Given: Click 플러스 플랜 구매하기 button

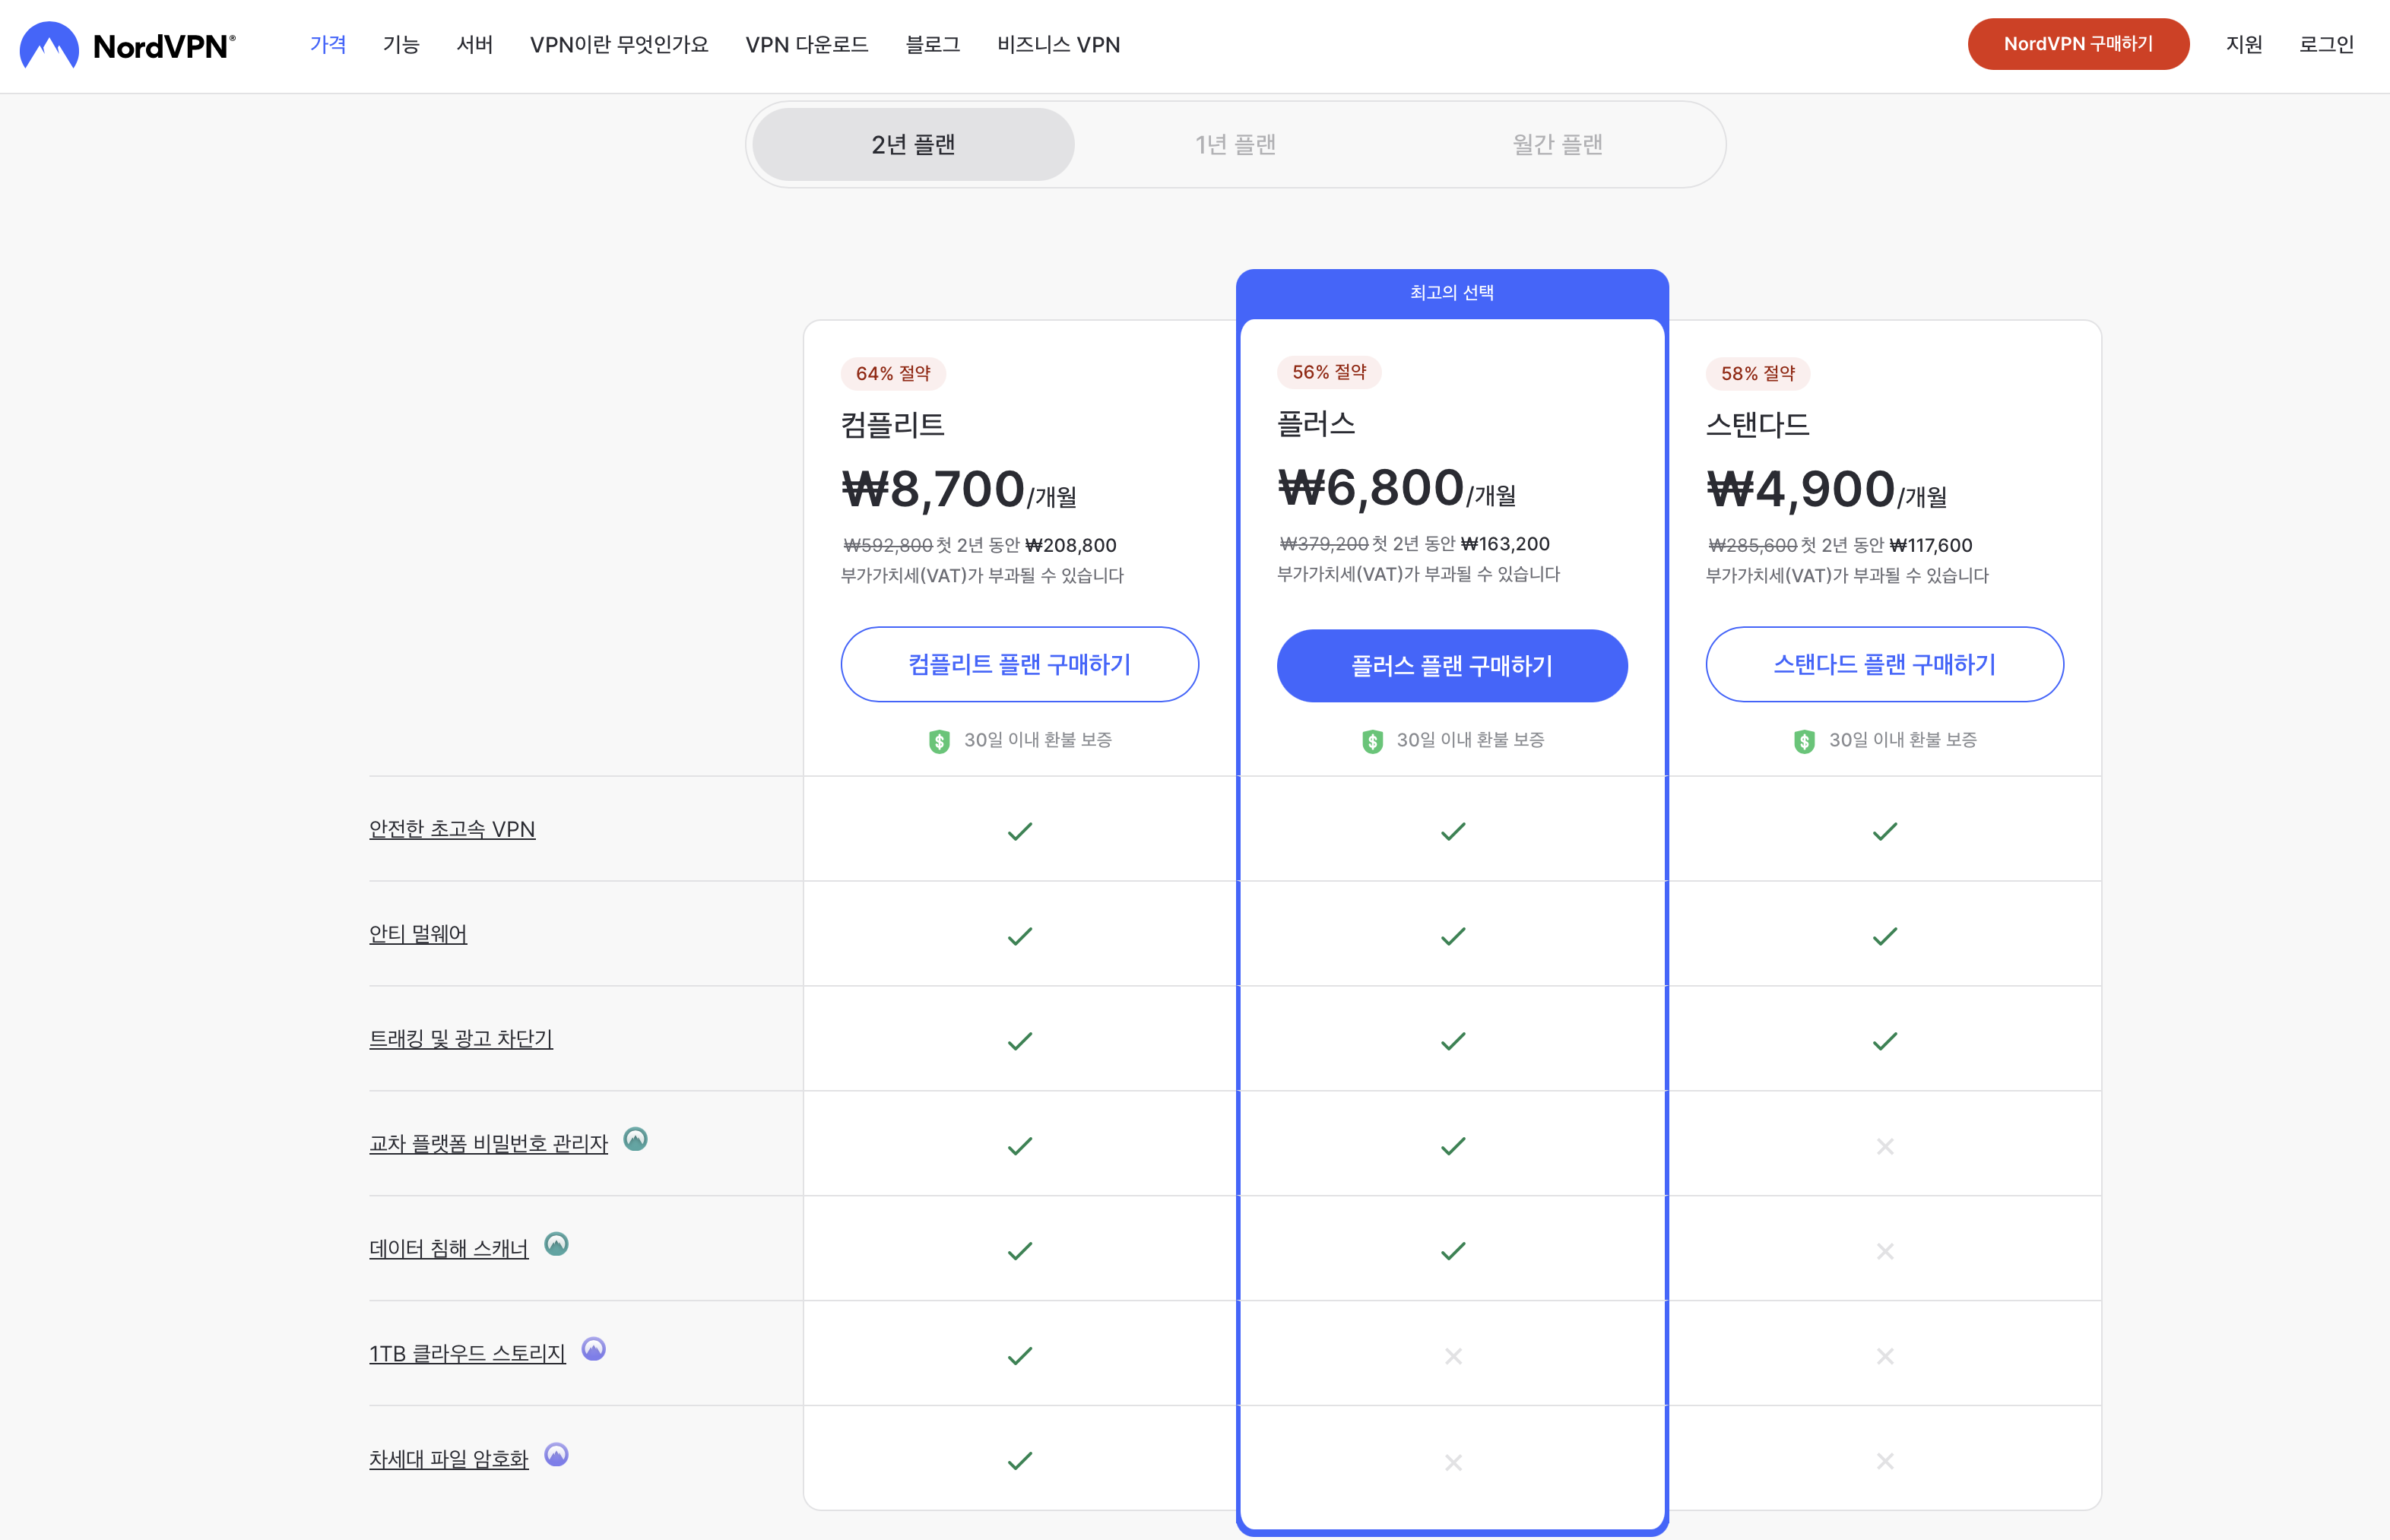Looking at the screenshot, I should pos(1451,666).
